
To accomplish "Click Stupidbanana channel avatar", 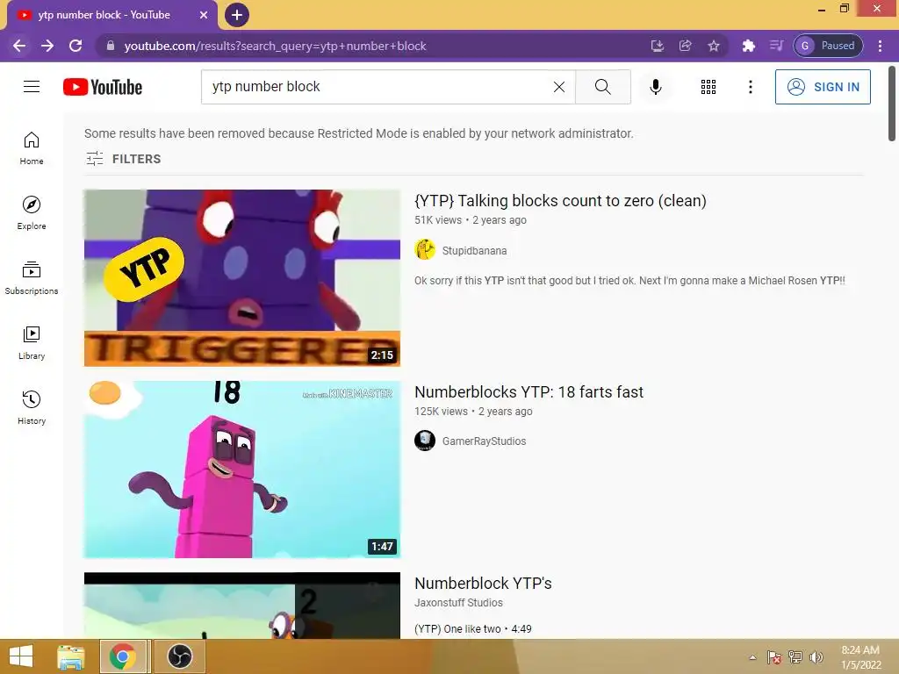I will pyautogui.click(x=425, y=250).
